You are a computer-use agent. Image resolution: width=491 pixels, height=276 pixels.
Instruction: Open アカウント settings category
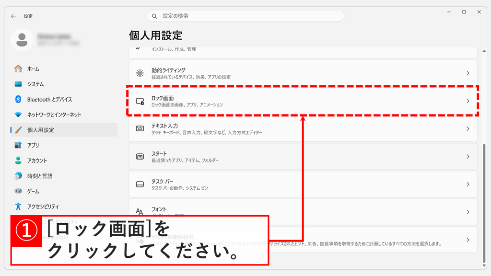click(64, 161)
